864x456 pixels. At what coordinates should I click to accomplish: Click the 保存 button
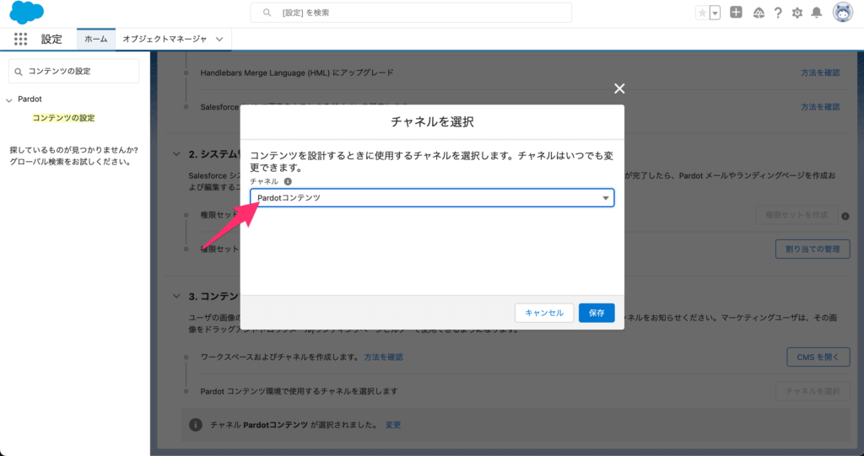[x=597, y=313]
